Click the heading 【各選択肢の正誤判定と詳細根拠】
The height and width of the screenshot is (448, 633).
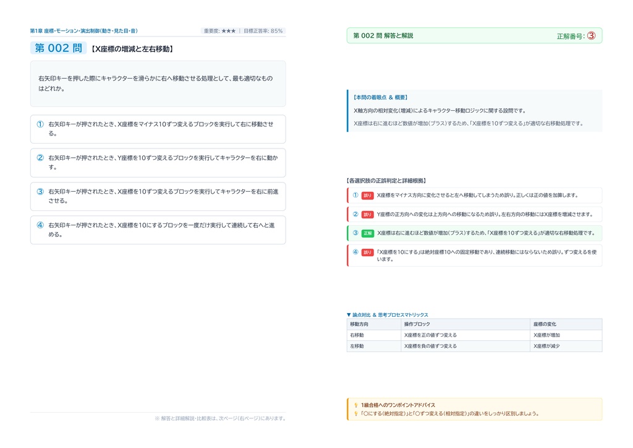[386, 181]
